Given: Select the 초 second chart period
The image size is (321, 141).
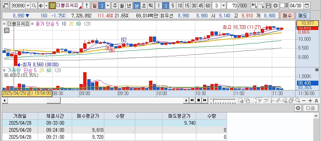Looking at the screenshot, I should click(144, 6).
